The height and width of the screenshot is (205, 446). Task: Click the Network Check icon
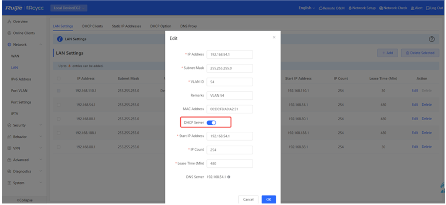coord(381,8)
